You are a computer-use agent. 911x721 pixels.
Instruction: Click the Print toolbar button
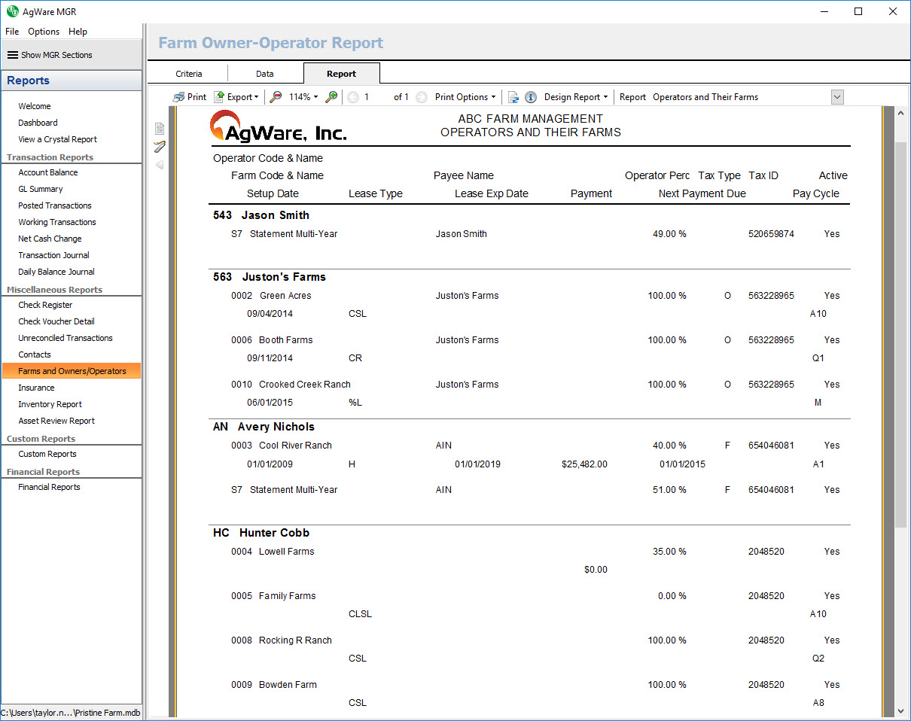point(190,97)
